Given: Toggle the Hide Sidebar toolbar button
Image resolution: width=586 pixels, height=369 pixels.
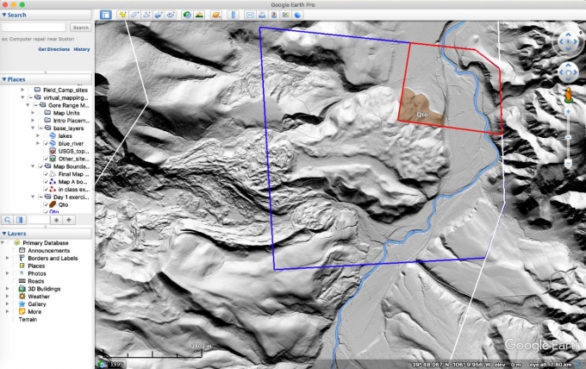Looking at the screenshot, I should (x=106, y=15).
